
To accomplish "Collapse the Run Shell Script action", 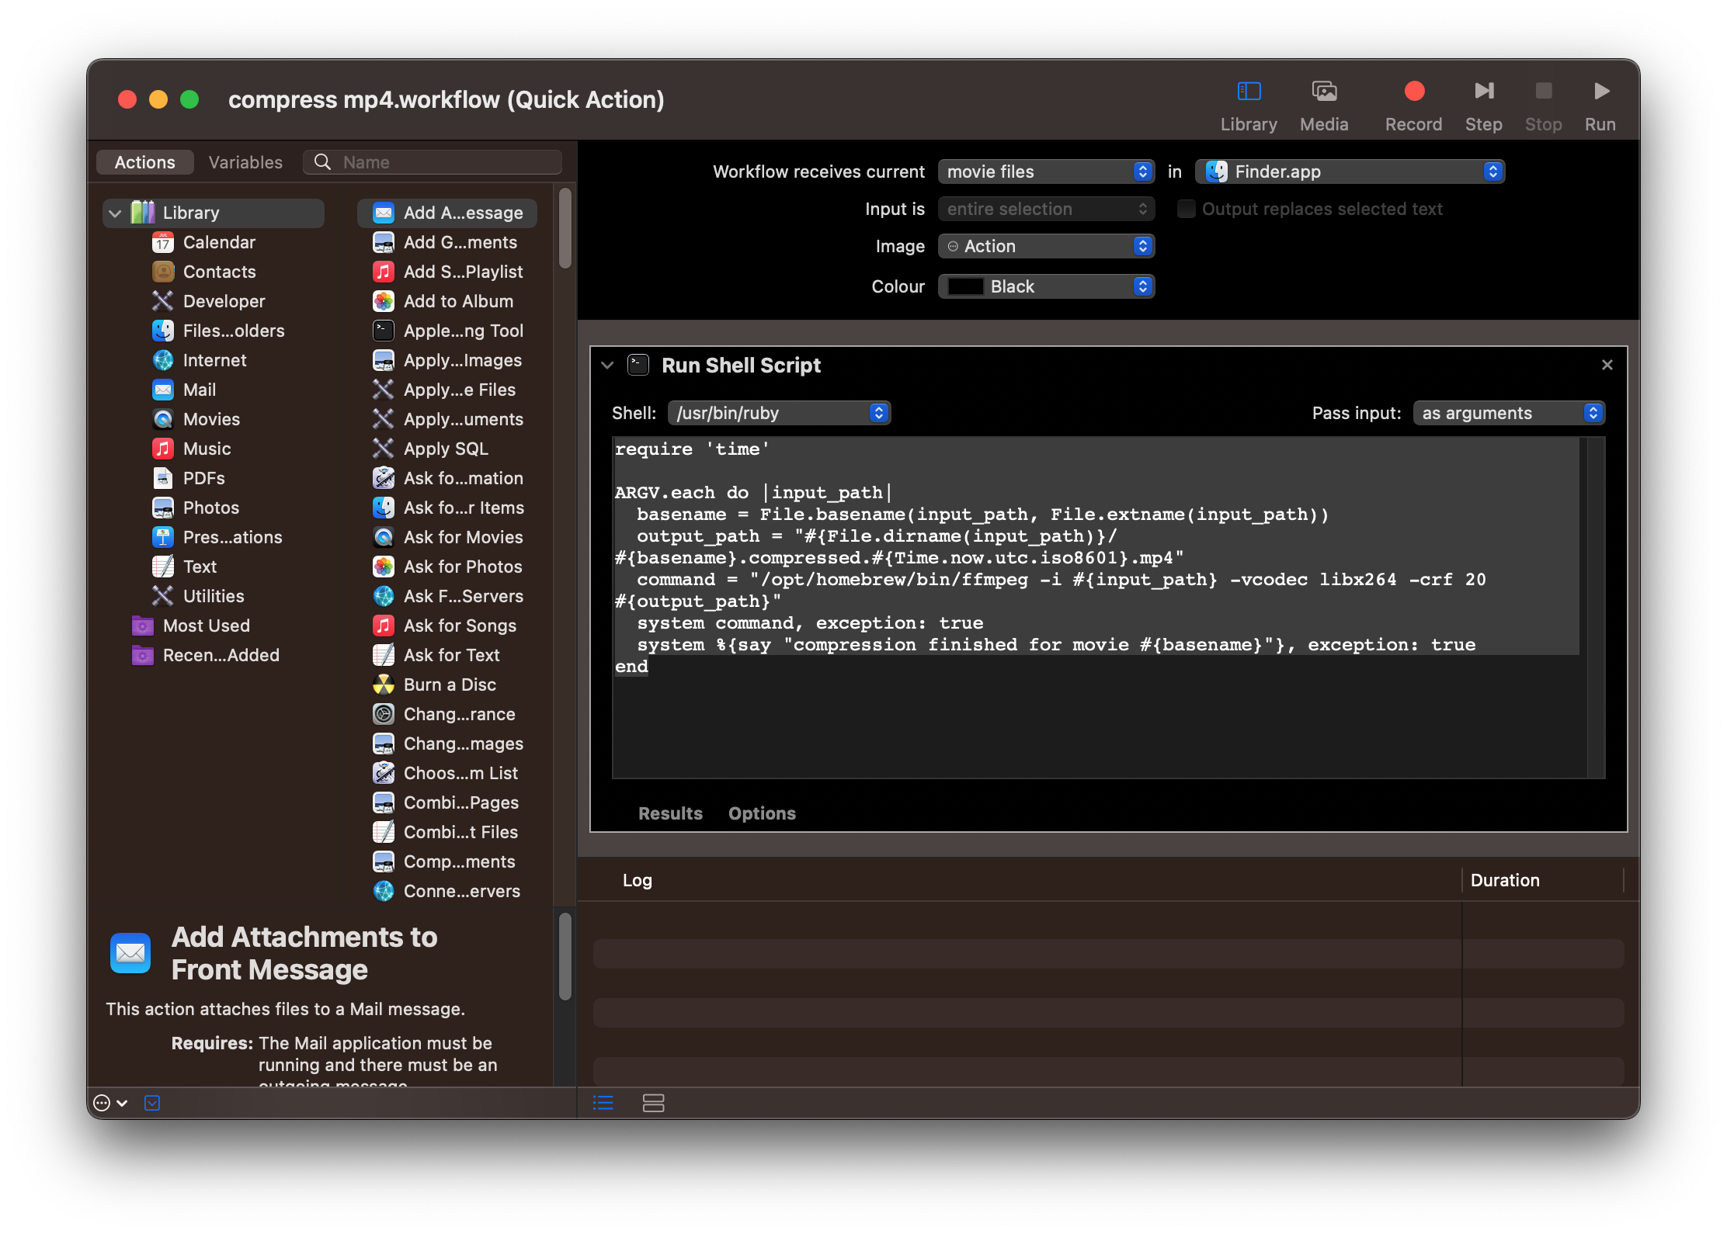I will [607, 365].
